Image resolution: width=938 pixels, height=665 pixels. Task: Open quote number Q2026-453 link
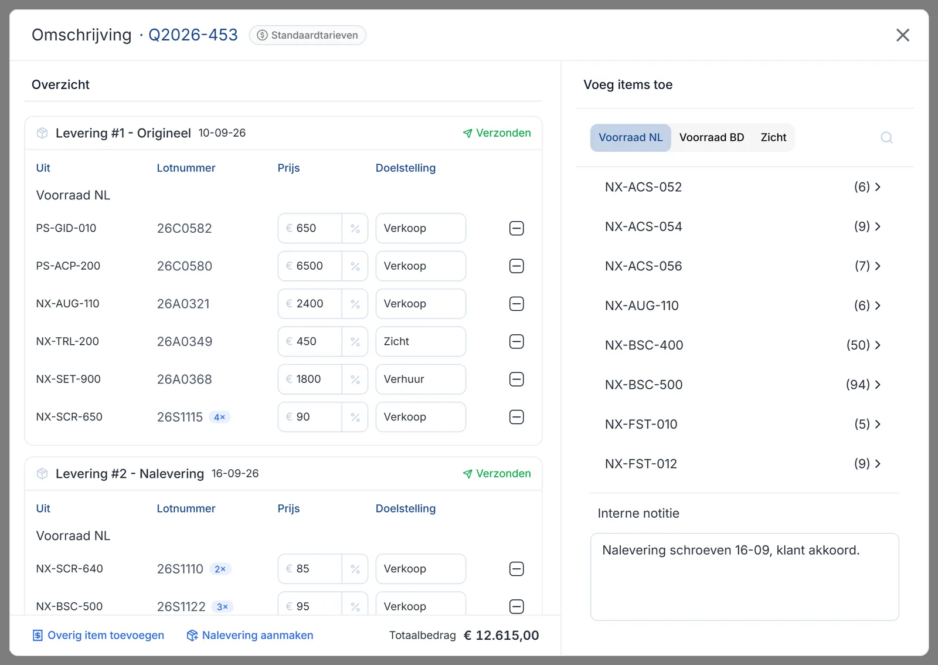pos(193,35)
